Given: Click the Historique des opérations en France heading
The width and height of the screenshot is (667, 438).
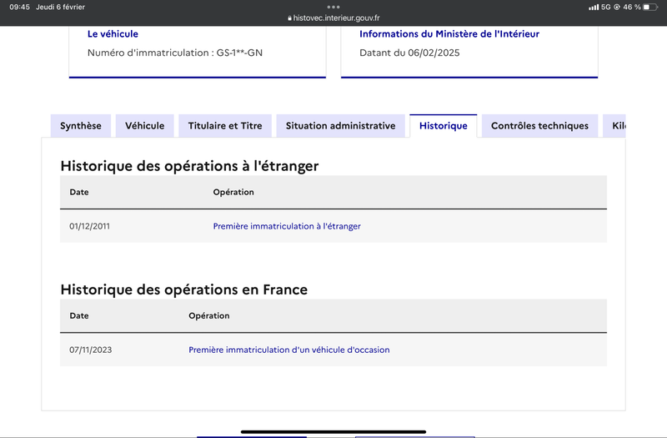Looking at the screenshot, I should (x=183, y=289).
